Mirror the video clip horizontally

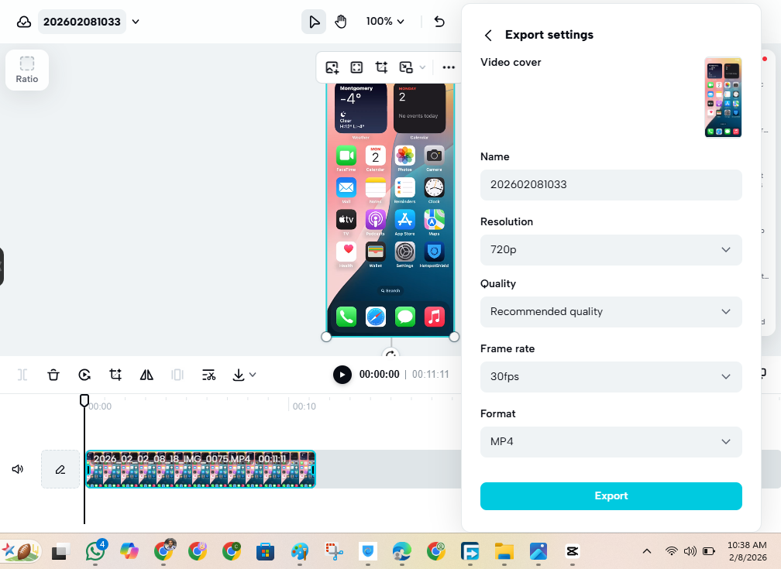(146, 375)
